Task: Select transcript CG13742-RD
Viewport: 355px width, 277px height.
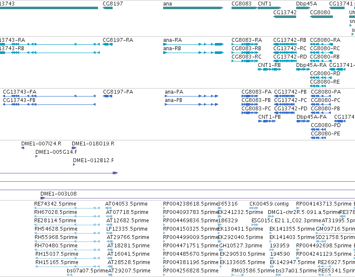Action: (x=285, y=61)
